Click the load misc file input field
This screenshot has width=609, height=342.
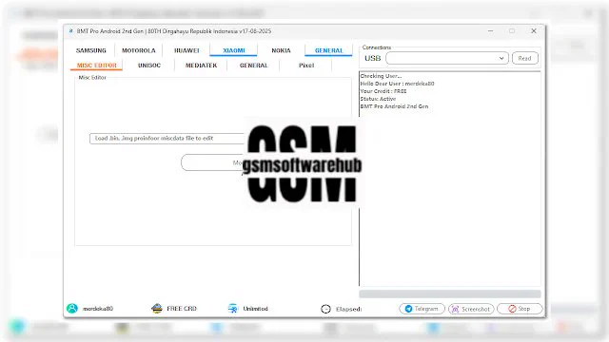pyautogui.click(x=167, y=139)
